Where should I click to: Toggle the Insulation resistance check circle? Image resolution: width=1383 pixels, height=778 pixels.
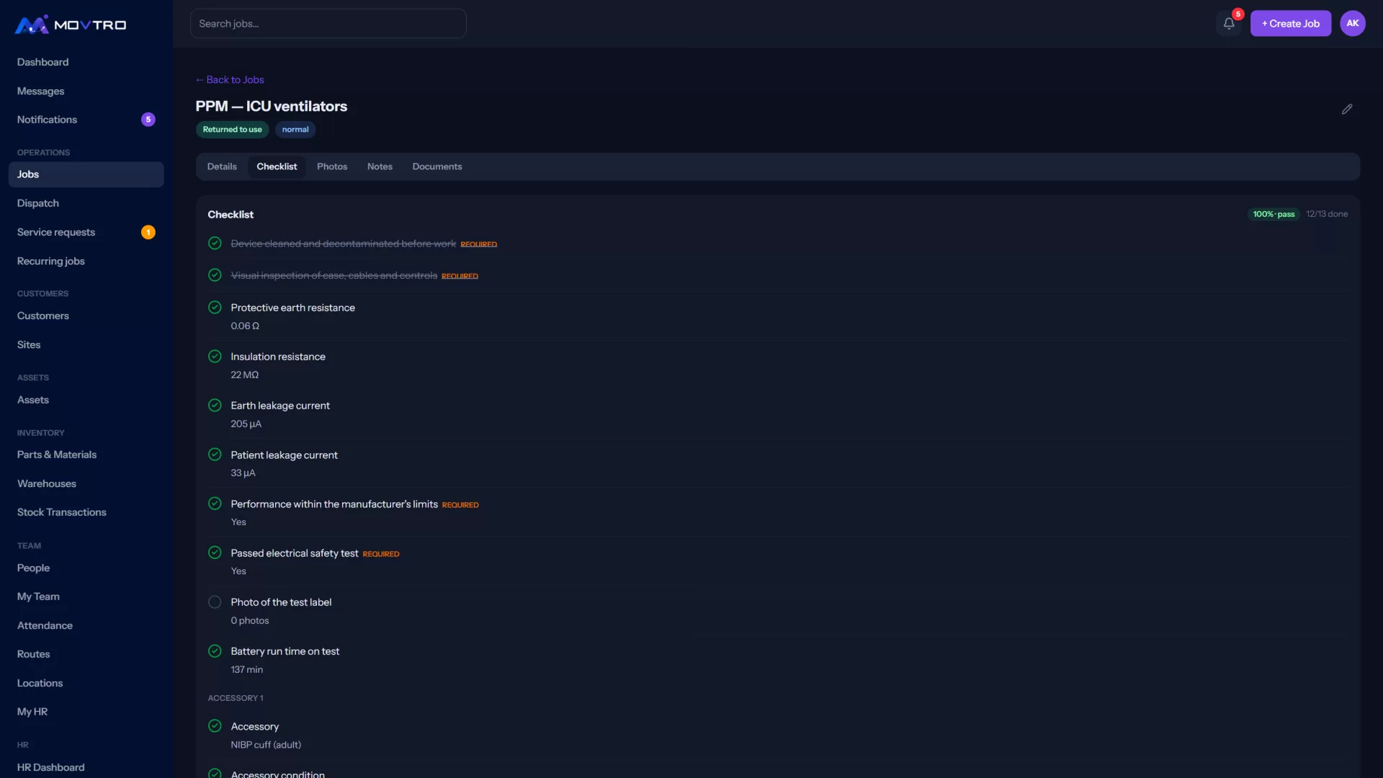215,357
